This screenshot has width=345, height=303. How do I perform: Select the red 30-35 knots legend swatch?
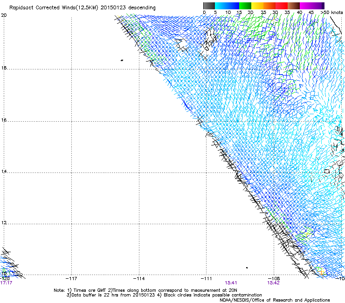[x=282, y=6]
